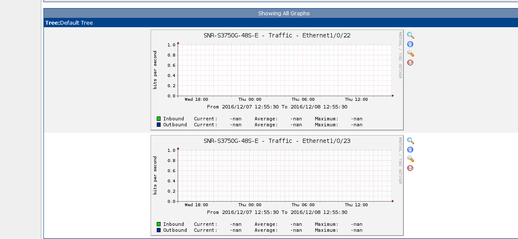Click the Ethernet1/0/22 traffic graph plot area
Image resolution: width=518 pixels, height=239 pixels.
point(285,70)
